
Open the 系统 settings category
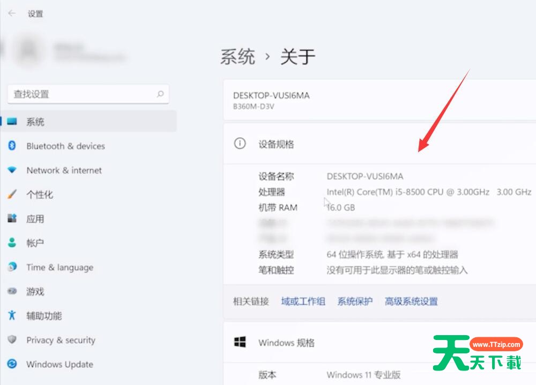click(35, 122)
